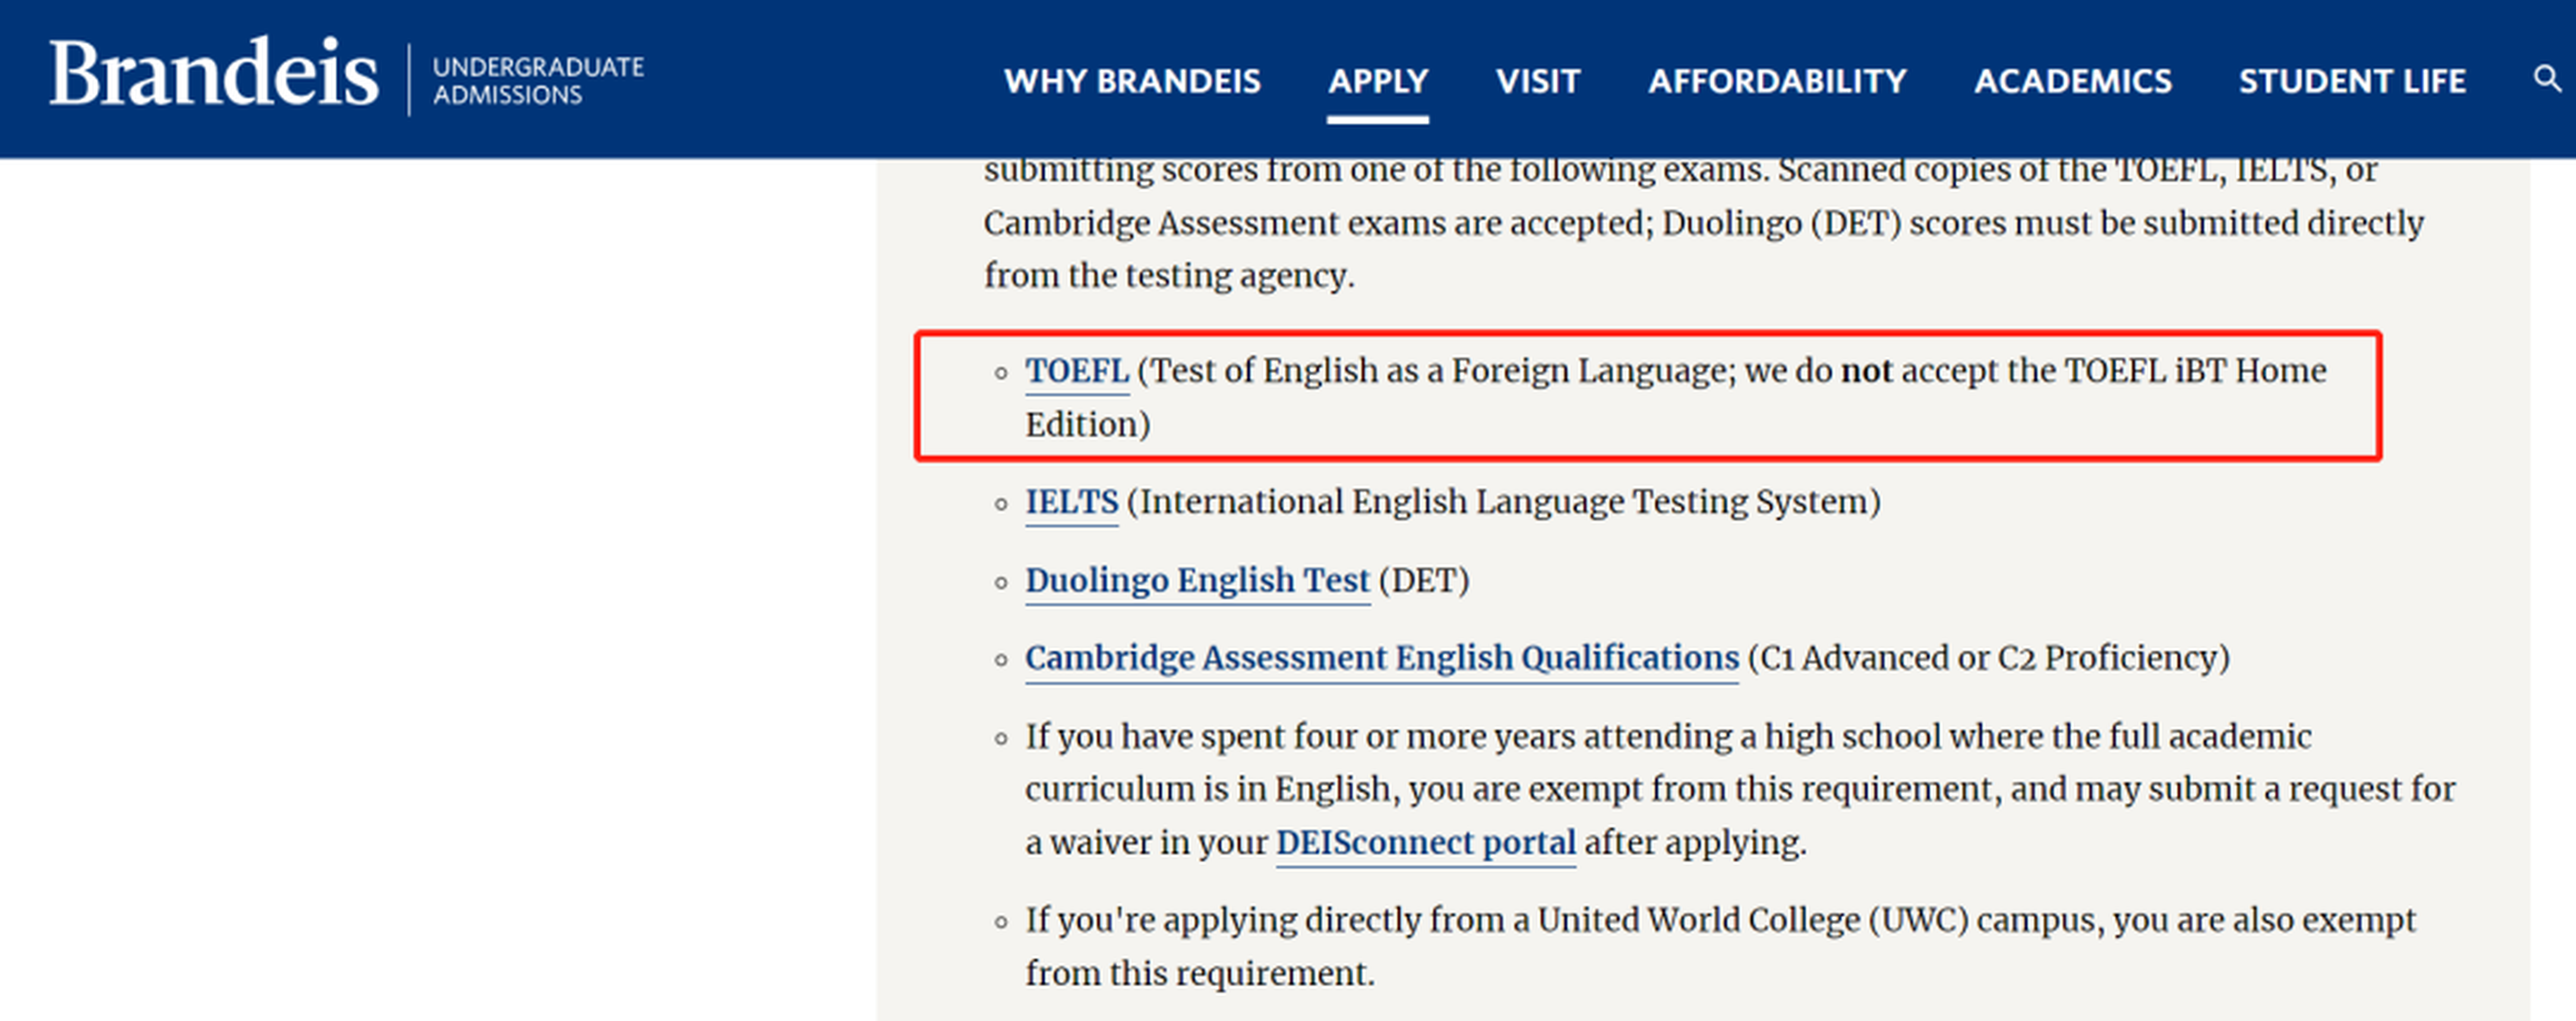This screenshot has width=2576, height=1021.
Task: Open the Affordability menu item
Action: coord(1777,81)
